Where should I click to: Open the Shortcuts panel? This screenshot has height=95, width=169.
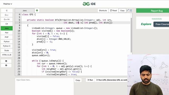[x=103, y=11]
